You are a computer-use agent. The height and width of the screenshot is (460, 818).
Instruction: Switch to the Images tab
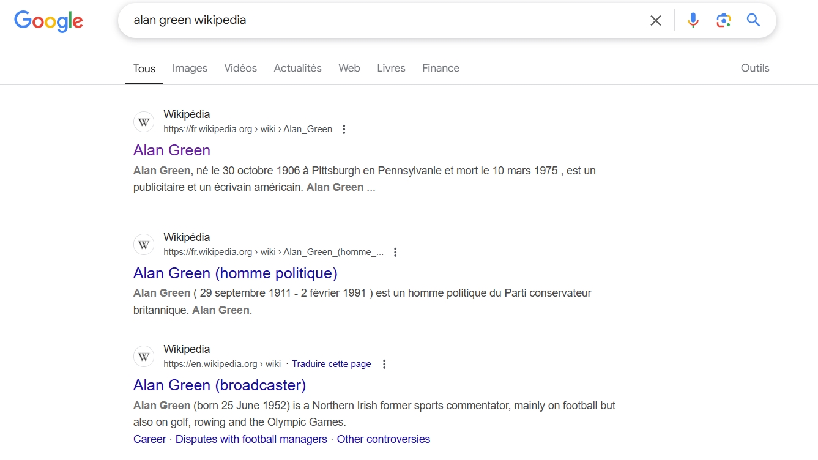pos(190,68)
